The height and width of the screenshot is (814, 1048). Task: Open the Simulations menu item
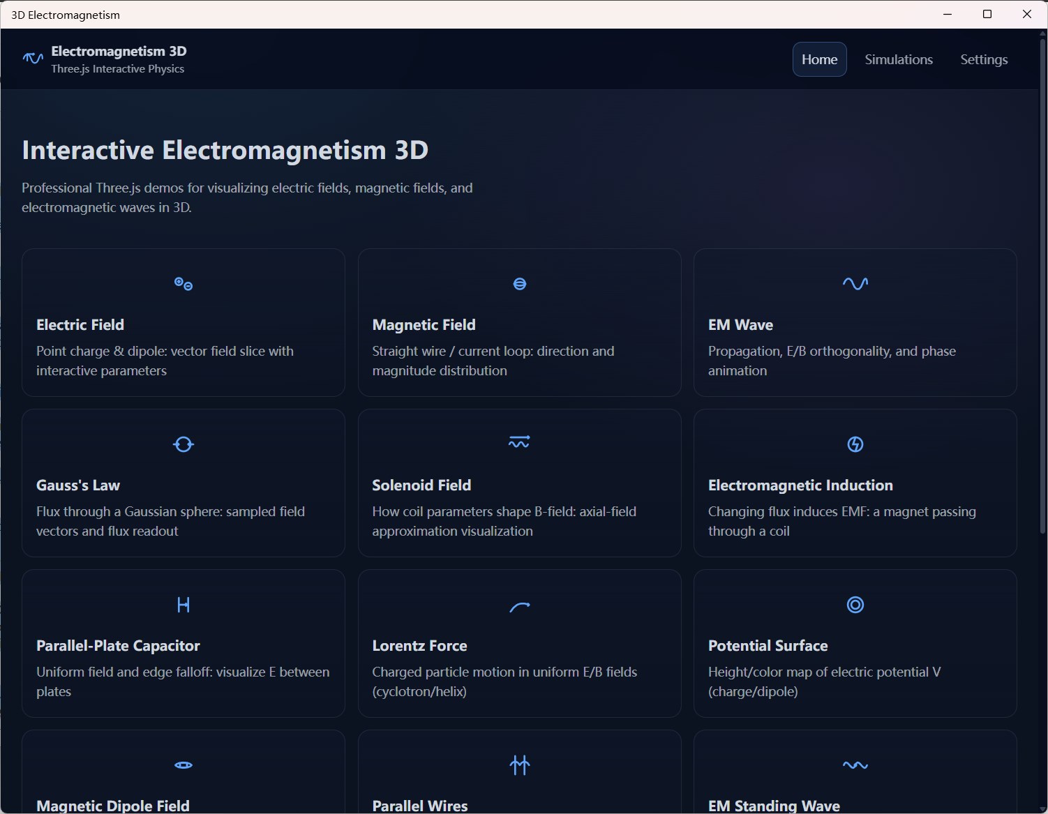click(898, 59)
